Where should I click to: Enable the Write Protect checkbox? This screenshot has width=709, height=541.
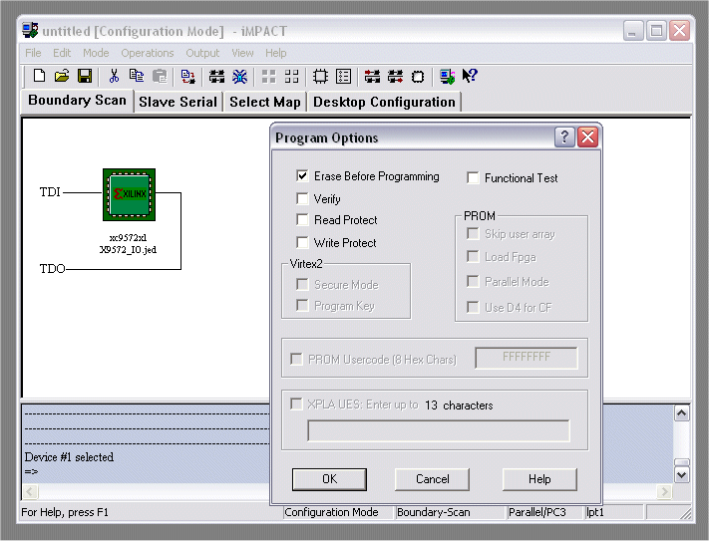[x=302, y=242]
